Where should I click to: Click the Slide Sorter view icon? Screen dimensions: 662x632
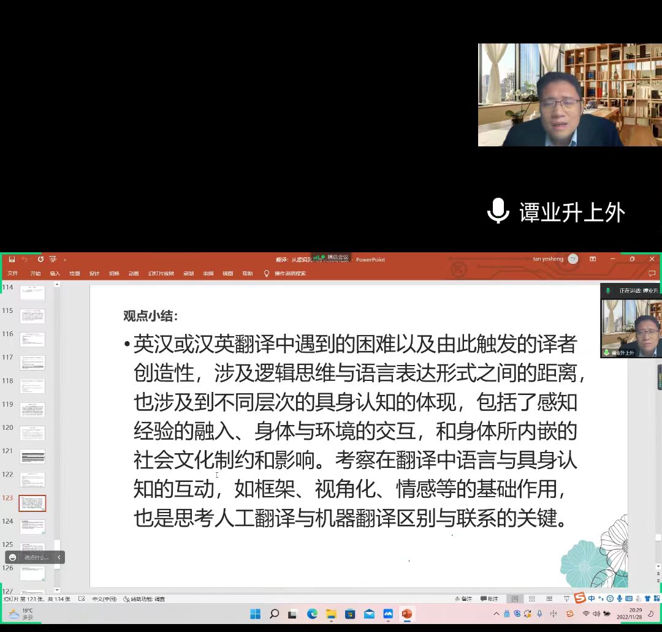point(532,598)
